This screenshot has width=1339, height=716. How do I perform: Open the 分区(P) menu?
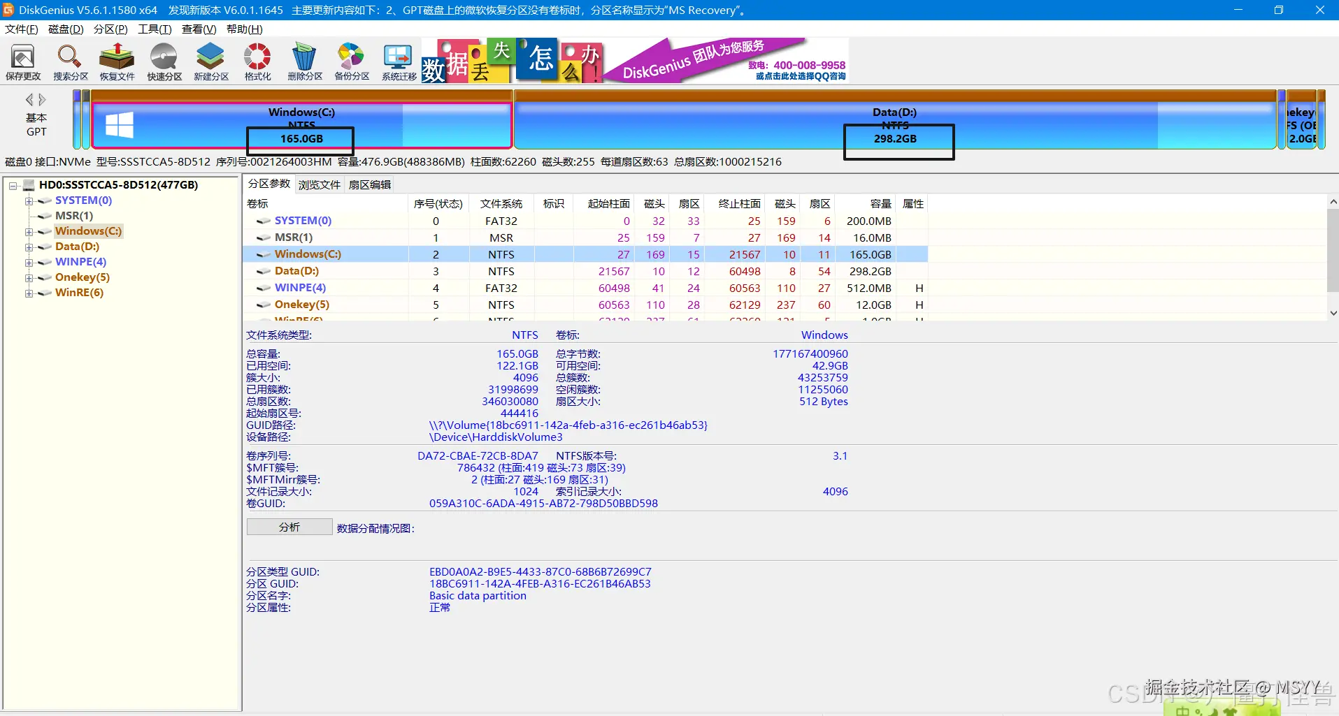point(110,29)
